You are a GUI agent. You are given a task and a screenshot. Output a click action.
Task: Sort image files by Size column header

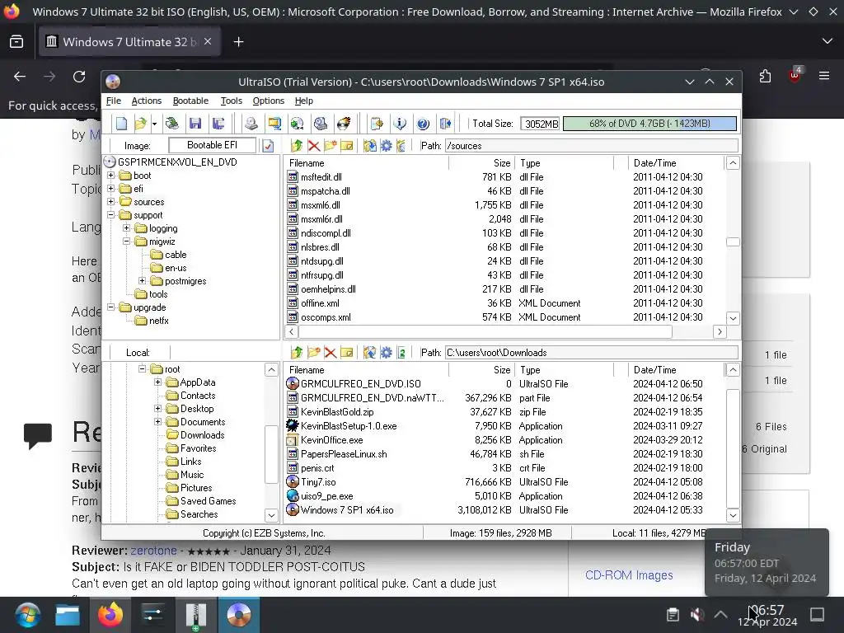[x=481, y=163]
